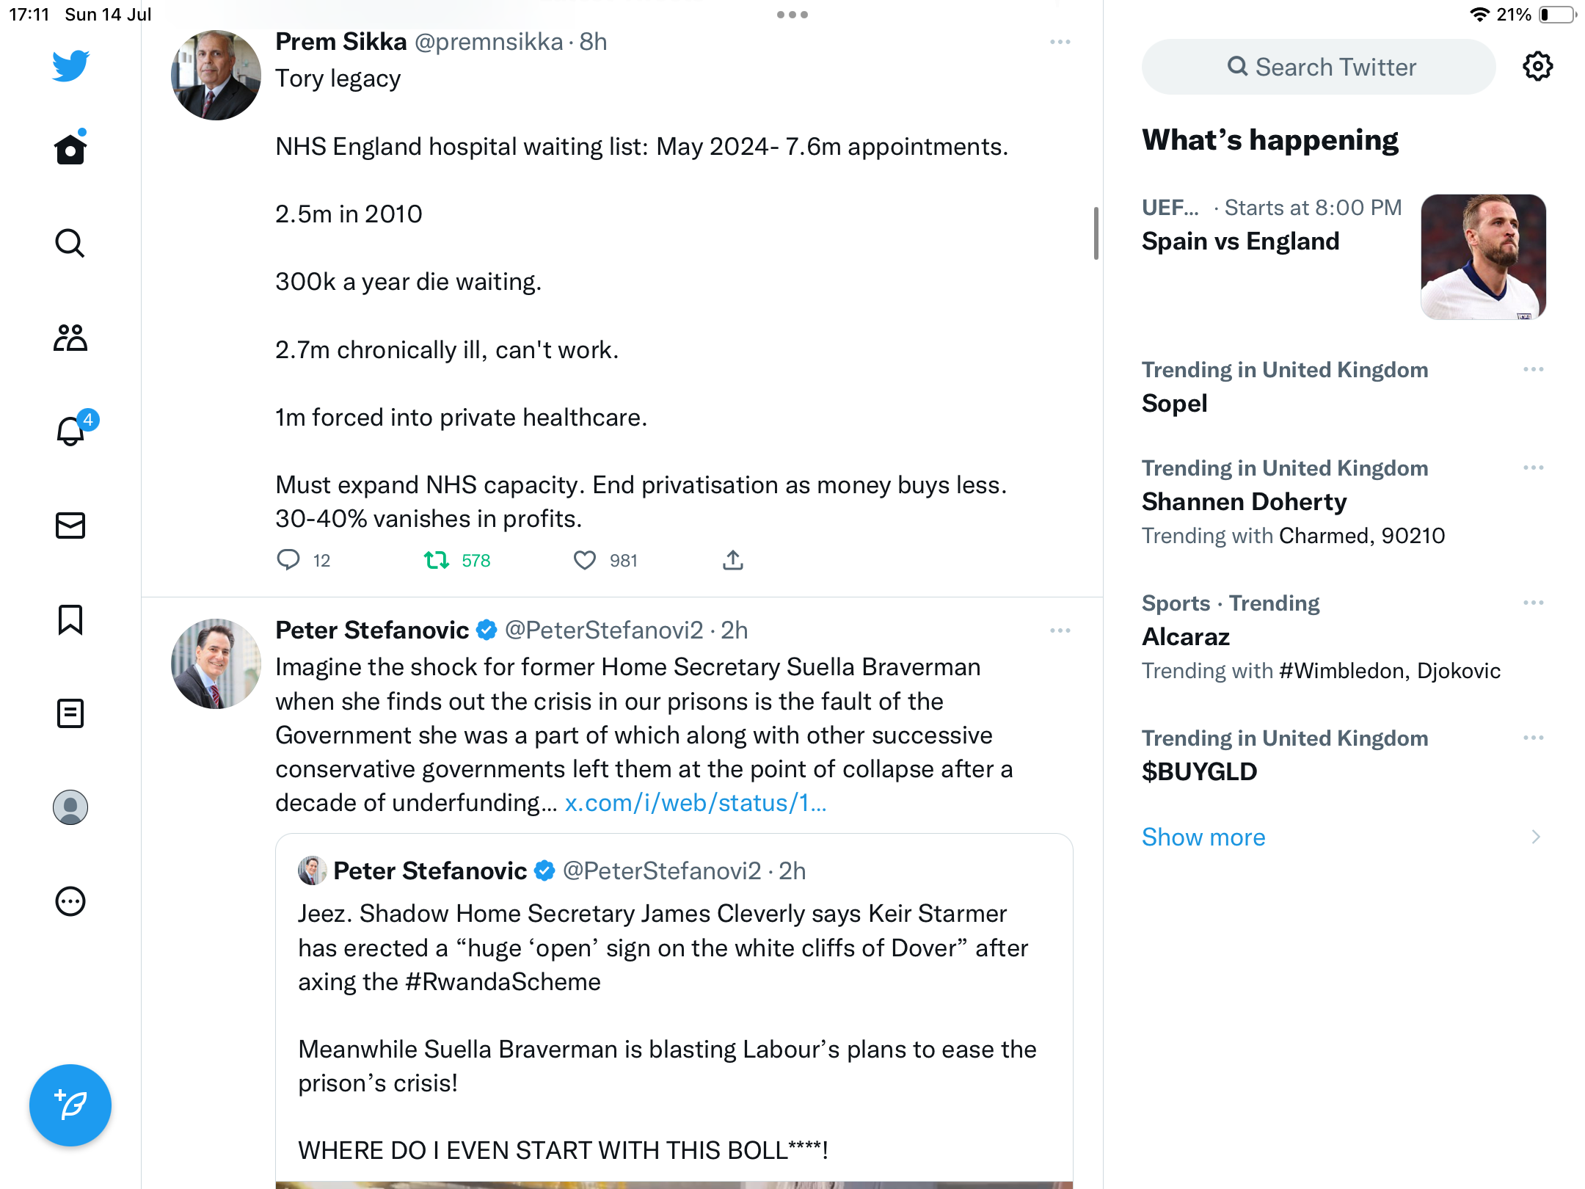Open more options for Peter Stefanovic's tweet
The height and width of the screenshot is (1189, 1585).
[x=1060, y=631]
